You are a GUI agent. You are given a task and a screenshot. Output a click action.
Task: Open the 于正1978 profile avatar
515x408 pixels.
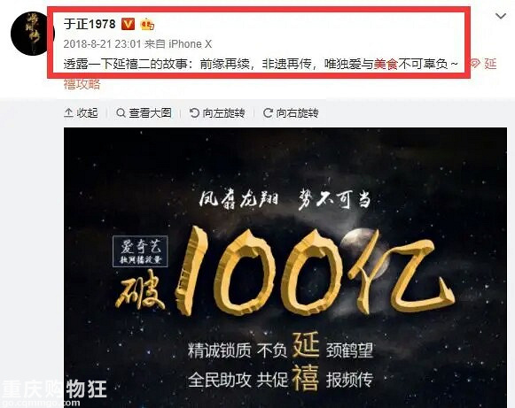coord(31,33)
